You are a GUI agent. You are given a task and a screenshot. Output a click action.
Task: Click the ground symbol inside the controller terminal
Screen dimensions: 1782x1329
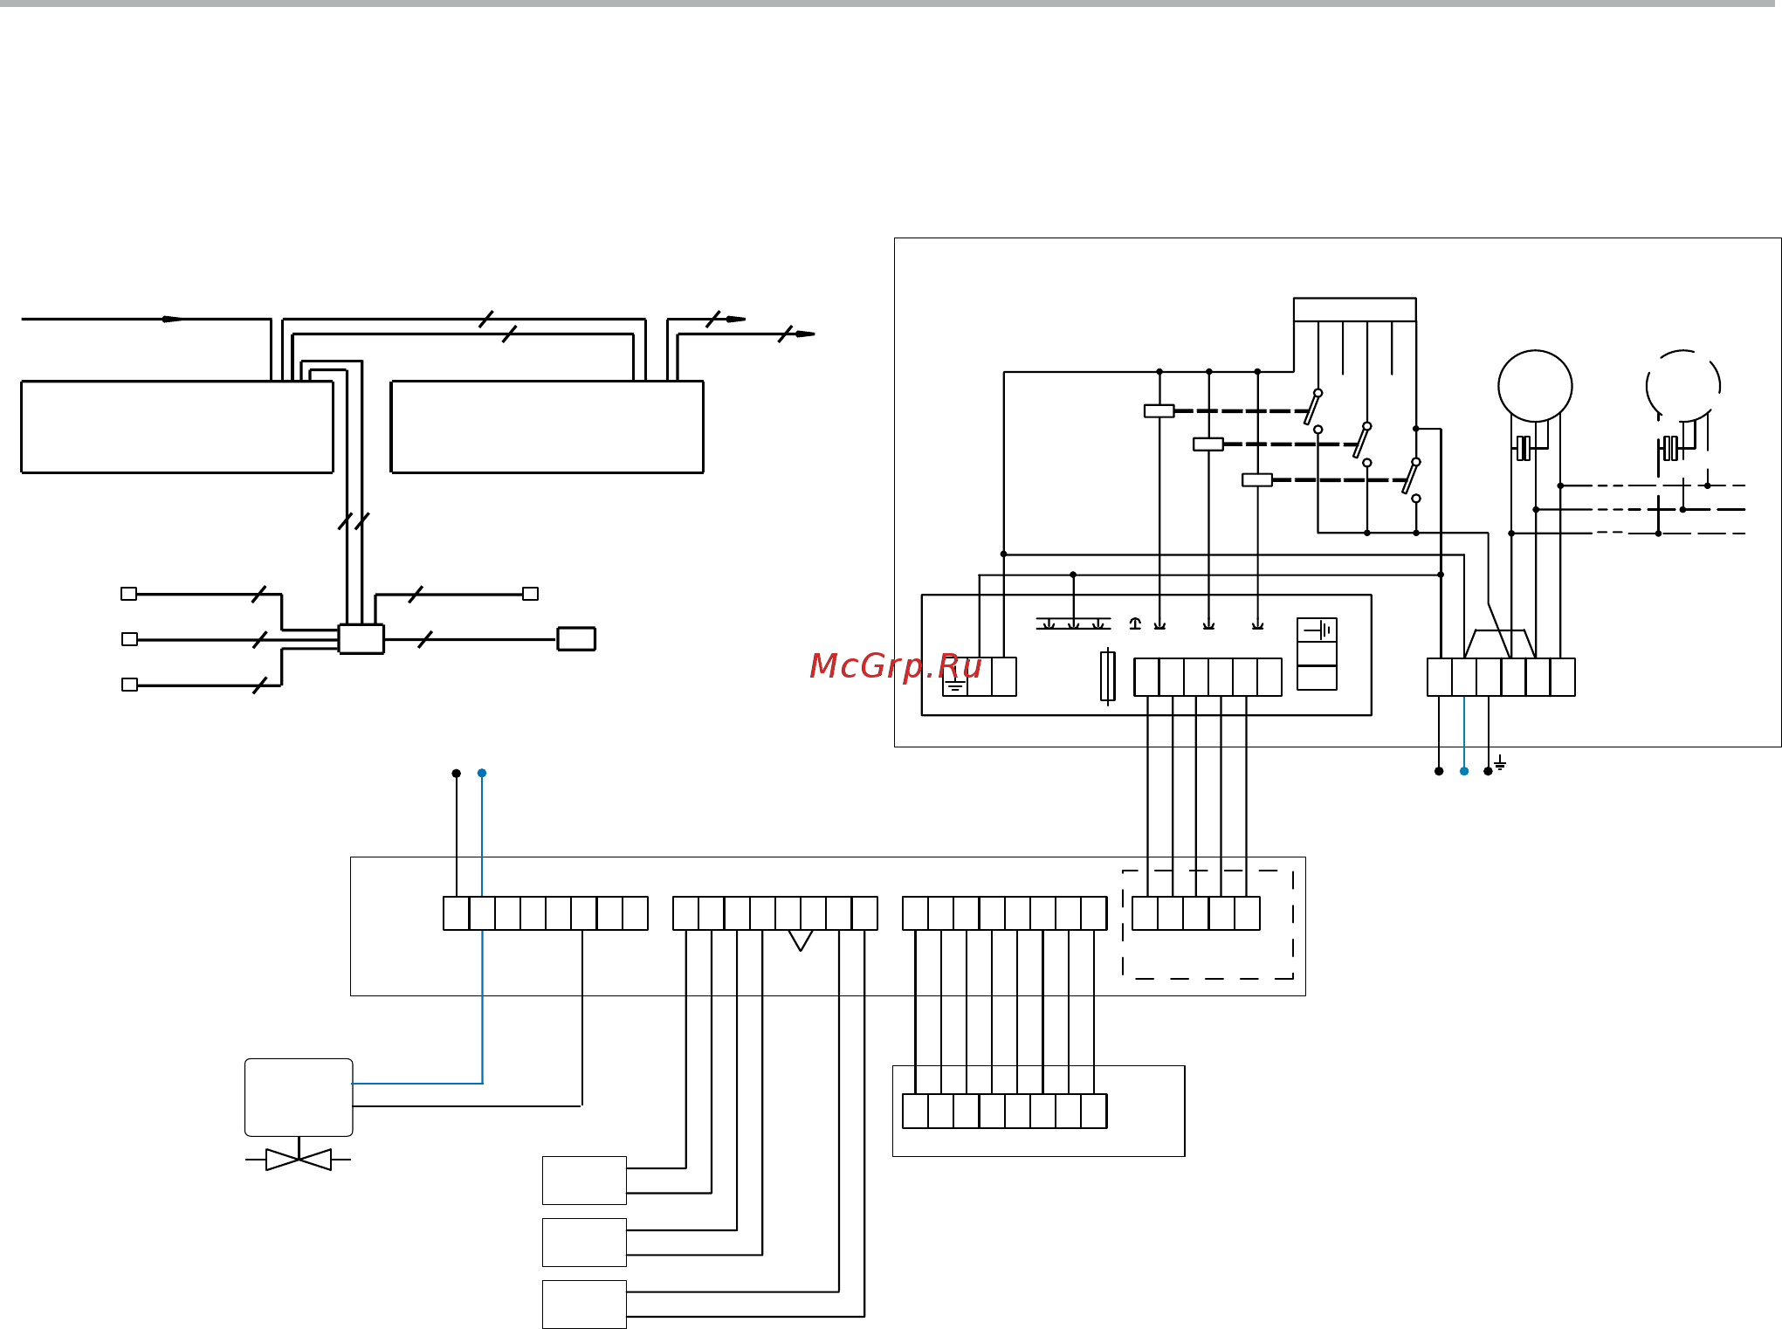pyautogui.click(x=955, y=685)
